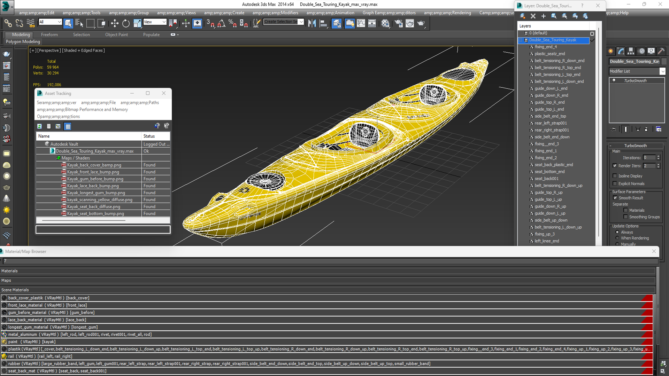Click the delete layer X icon
669x376 pixels.
(x=533, y=16)
